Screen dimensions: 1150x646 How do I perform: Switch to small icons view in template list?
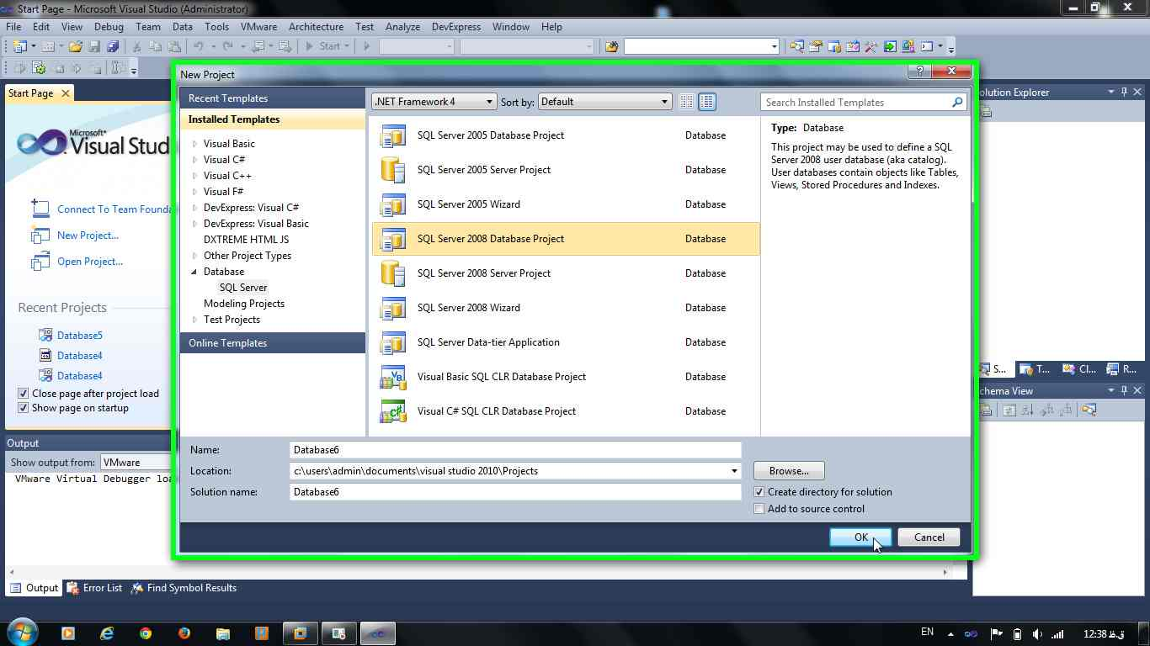[x=687, y=102]
